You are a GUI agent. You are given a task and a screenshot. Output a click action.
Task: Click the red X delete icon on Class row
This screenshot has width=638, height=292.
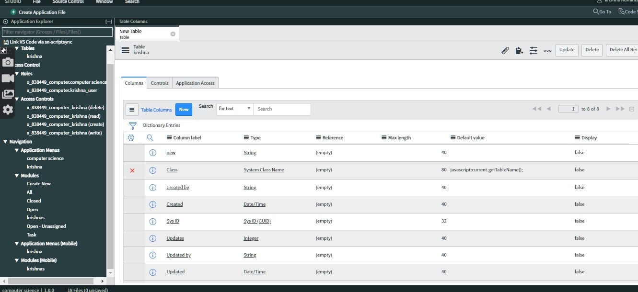click(x=132, y=170)
